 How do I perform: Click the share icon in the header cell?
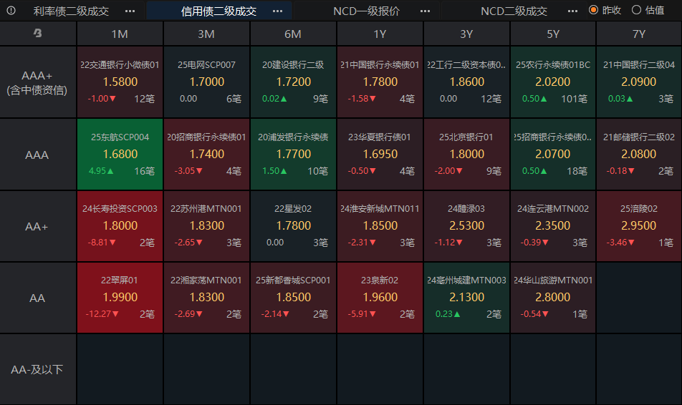pos(38,33)
